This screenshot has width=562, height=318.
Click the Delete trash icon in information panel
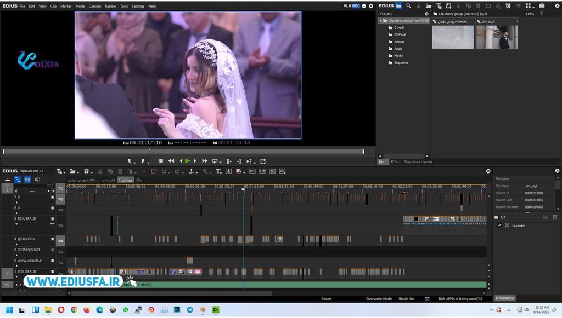[555, 217]
